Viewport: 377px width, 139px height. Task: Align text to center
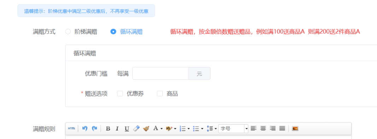(263, 129)
